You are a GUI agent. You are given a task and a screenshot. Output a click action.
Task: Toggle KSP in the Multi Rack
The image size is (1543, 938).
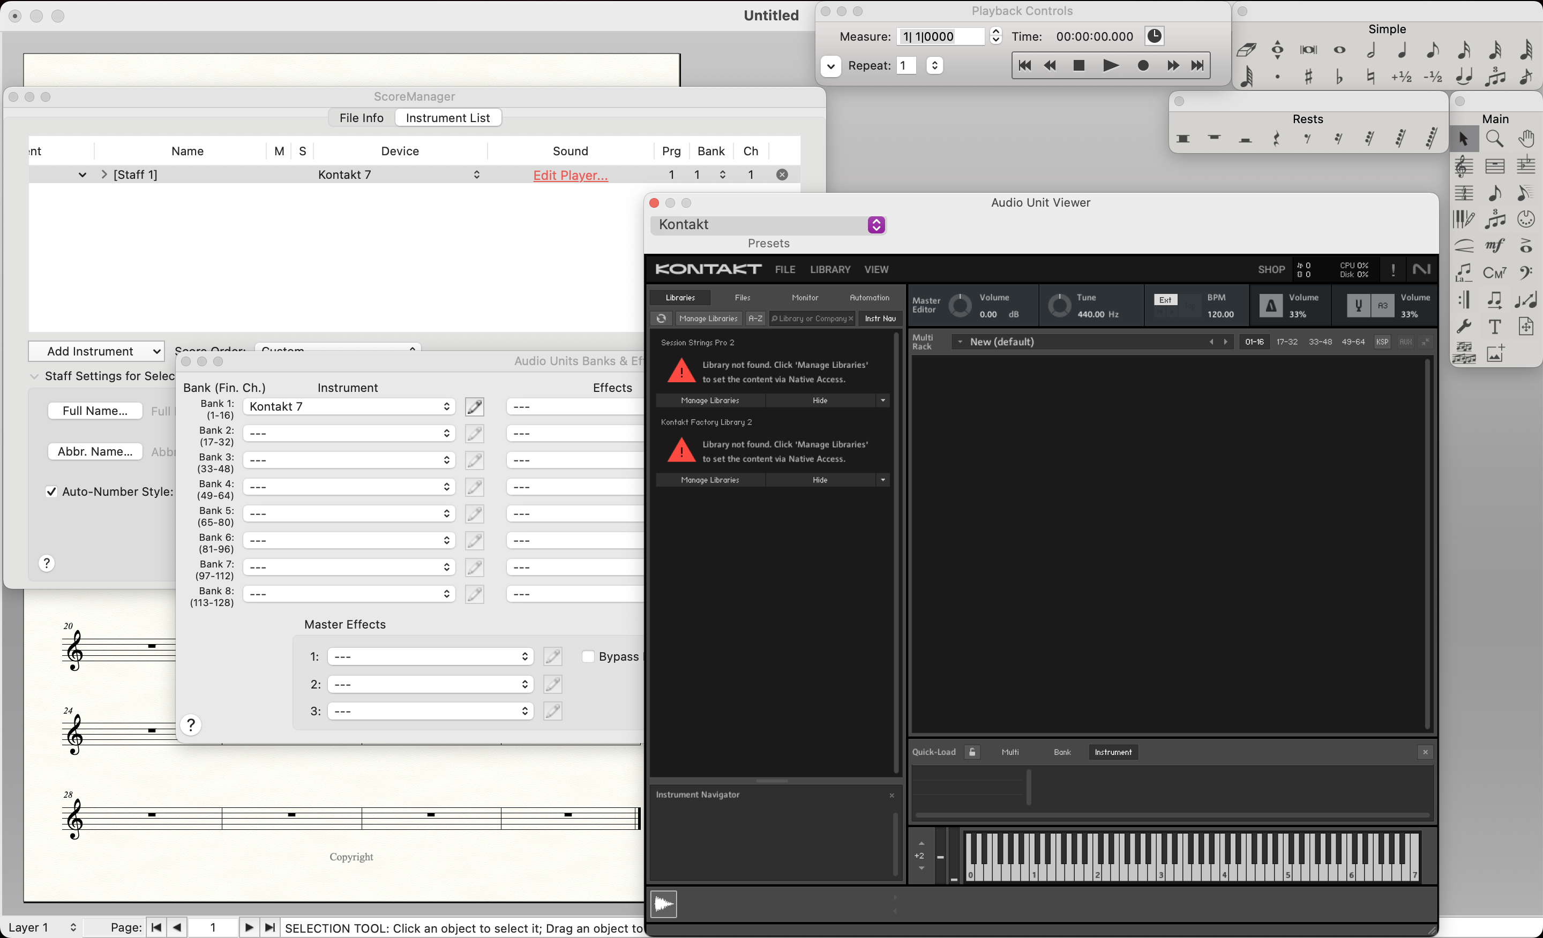1382,342
